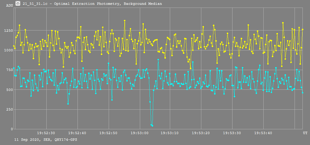Click the light curve icon in title
310x145 pixels.
pyautogui.click(x=18, y=4)
